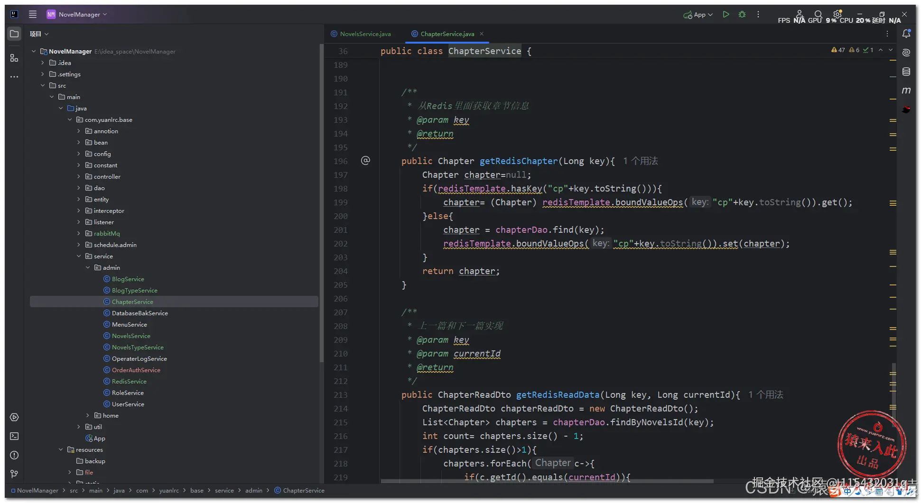921x503 pixels.
Task: Open DatabaseBakService class file
Action: coord(140,313)
